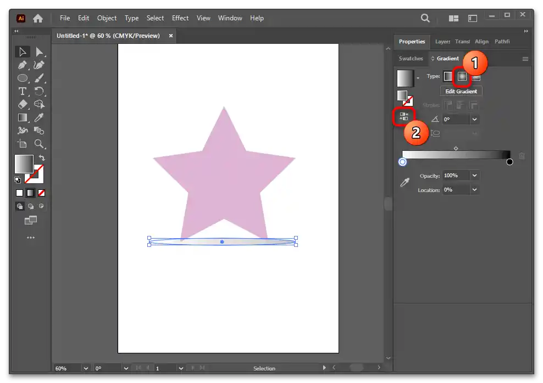543x383 pixels.
Task: Open the 60% zoom level dropdown
Action: [x=86, y=368]
